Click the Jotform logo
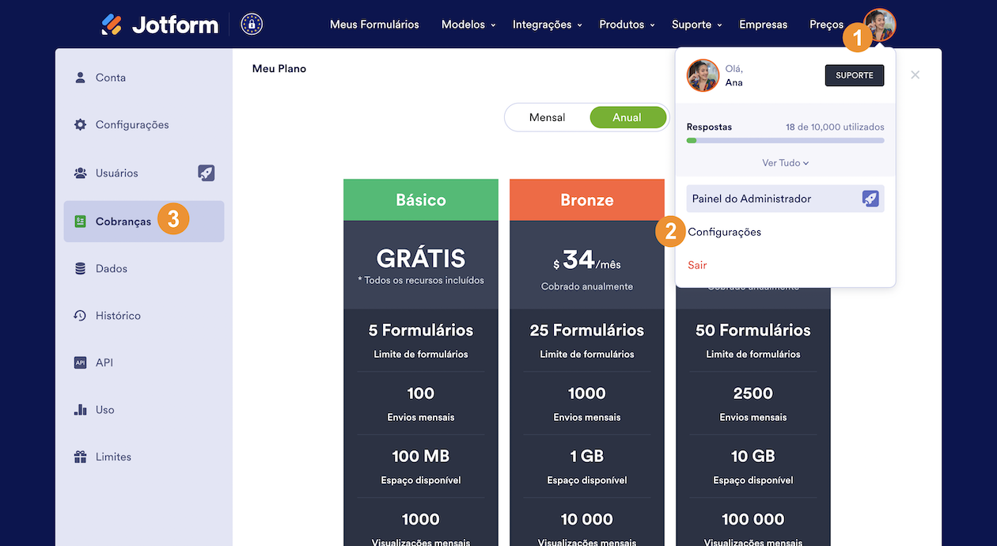This screenshot has height=546, width=997. click(x=160, y=25)
